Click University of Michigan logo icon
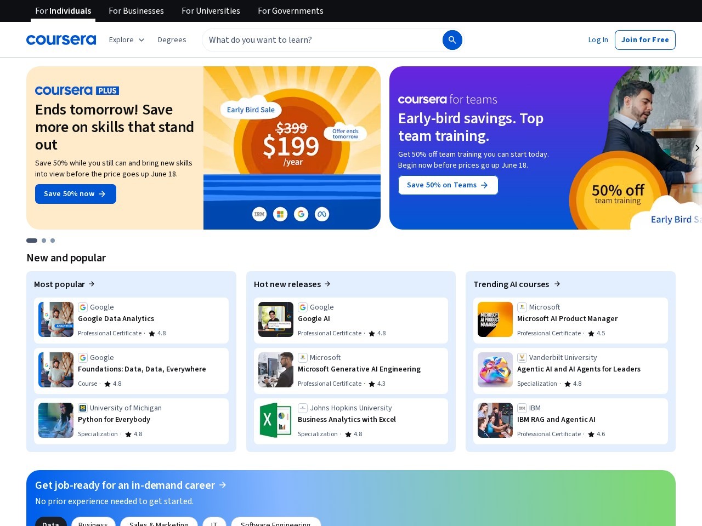The image size is (702, 526). (83, 408)
